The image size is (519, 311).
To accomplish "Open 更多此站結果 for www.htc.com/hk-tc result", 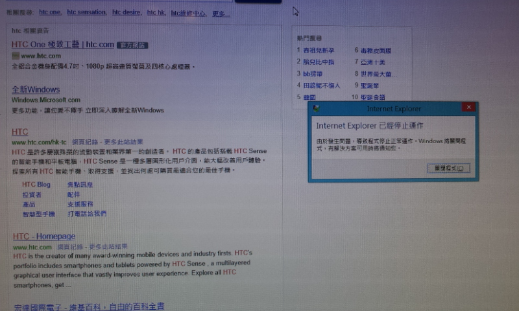I will 123,142.
